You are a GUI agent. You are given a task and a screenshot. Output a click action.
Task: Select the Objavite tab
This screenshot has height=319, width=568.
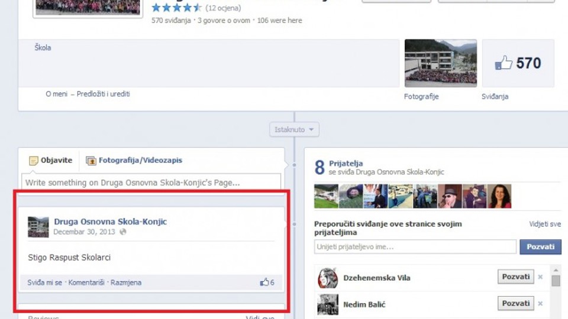coord(51,160)
